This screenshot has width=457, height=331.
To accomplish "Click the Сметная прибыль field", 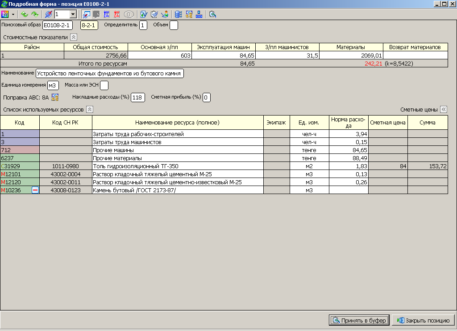I will [x=206, y=97].
